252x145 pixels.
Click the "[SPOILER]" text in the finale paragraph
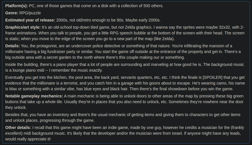[213, 77]
